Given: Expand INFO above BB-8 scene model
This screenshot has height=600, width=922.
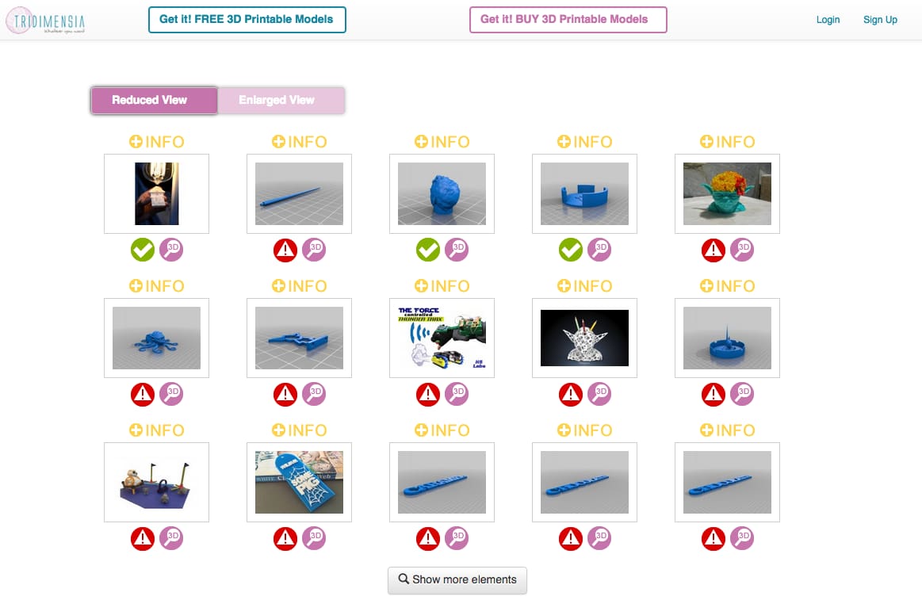Looking at the screenshot, I should click(x=156, y=430).
